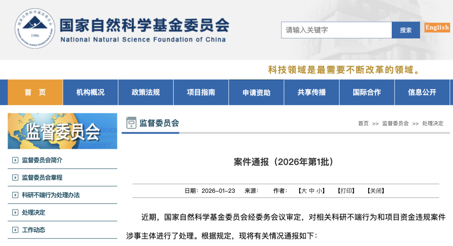Click arrow icon beside 工作动态
This screenshot has height=246, width=453.
point(15,230)
